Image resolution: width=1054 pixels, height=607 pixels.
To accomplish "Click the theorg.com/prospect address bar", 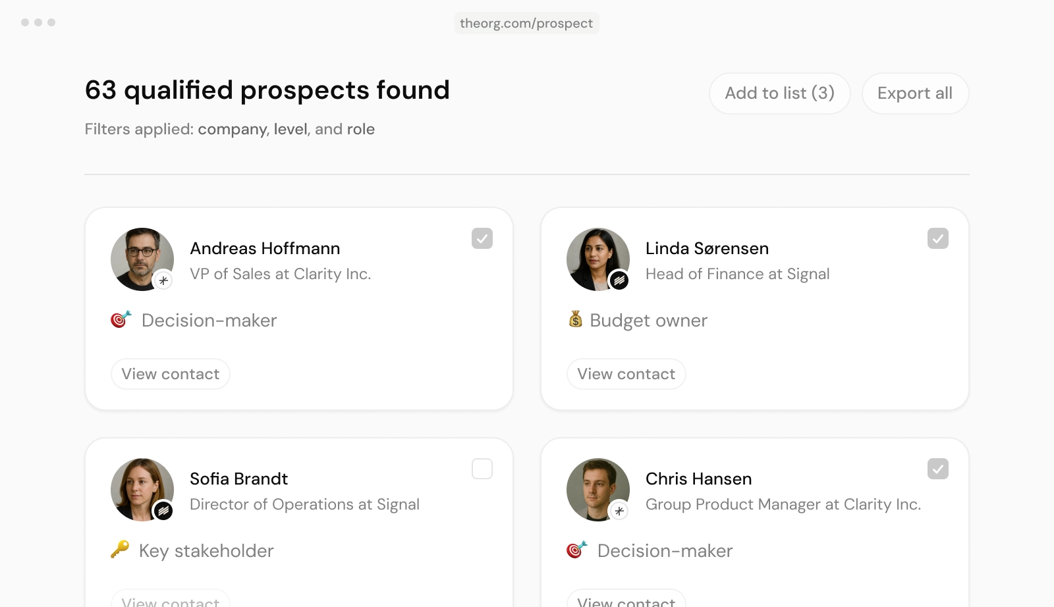I will (x=526, y=23).
